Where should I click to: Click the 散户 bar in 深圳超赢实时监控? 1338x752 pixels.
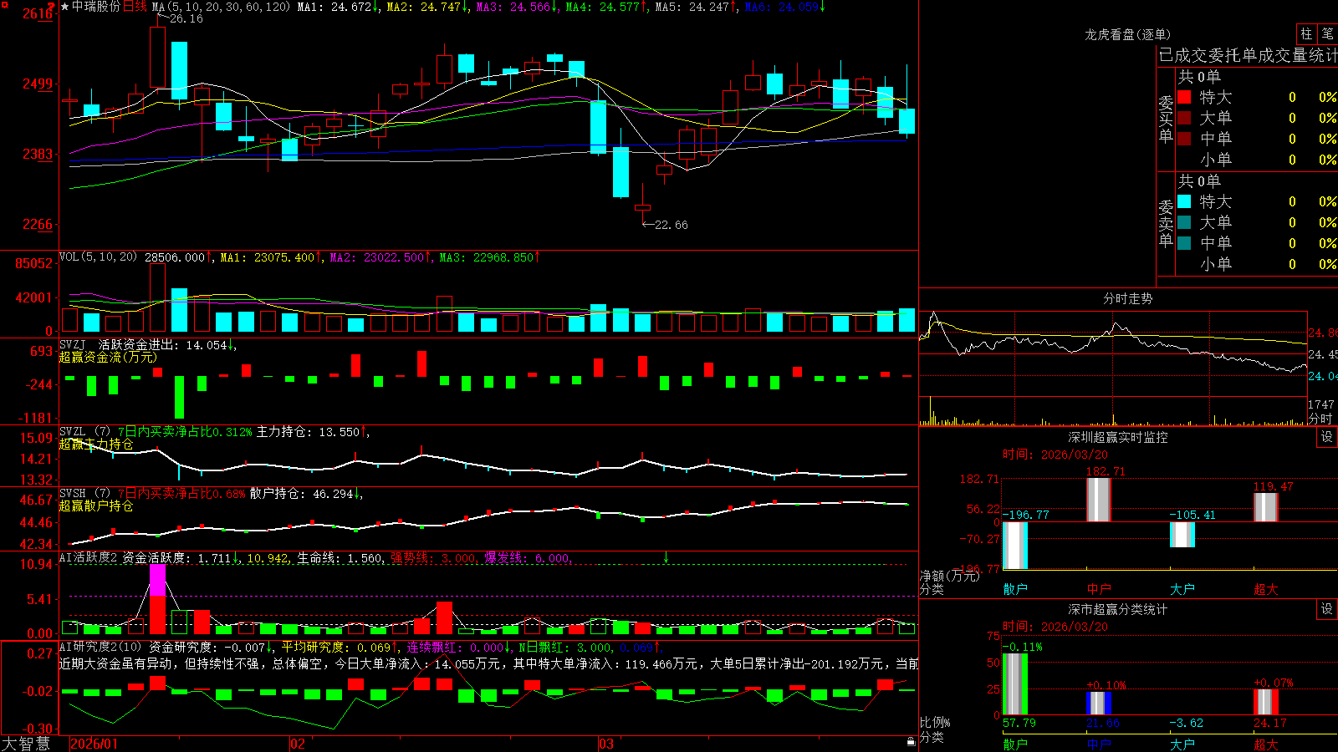[1015, 546]
